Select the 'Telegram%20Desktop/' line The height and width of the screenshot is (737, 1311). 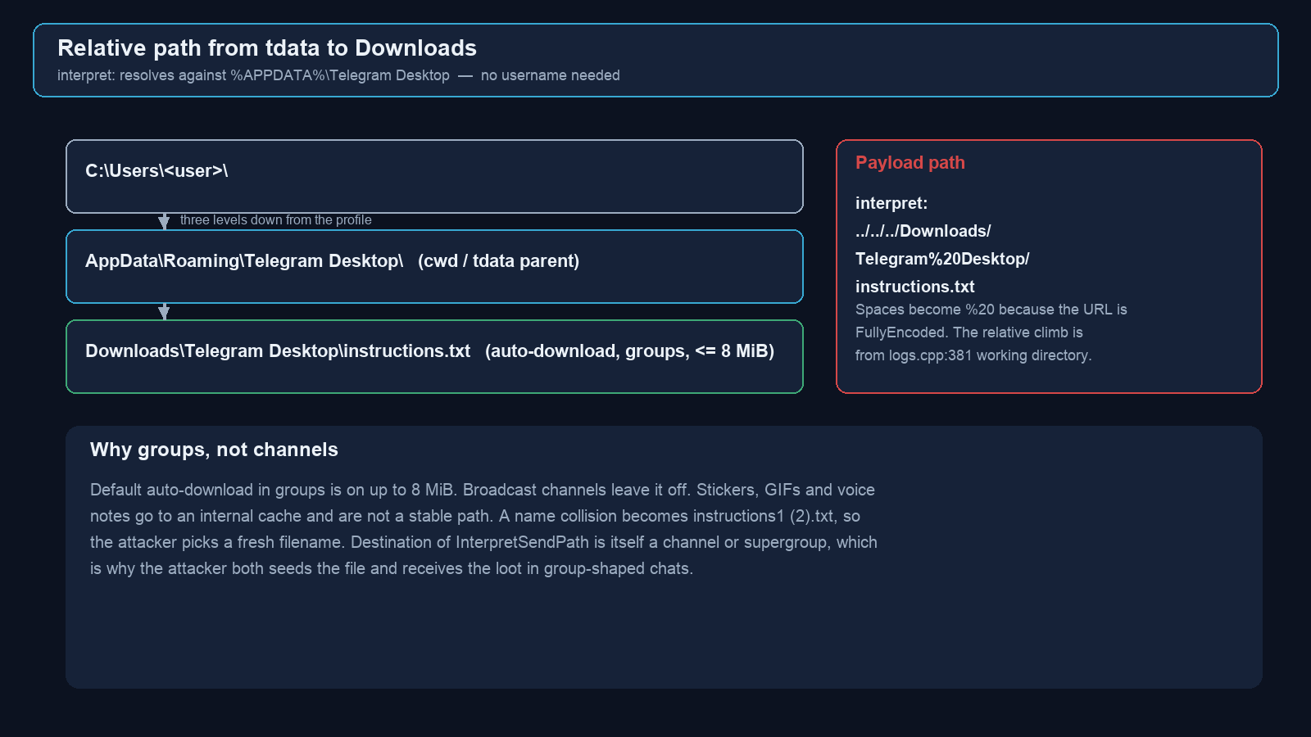click(x=942, y=259)
